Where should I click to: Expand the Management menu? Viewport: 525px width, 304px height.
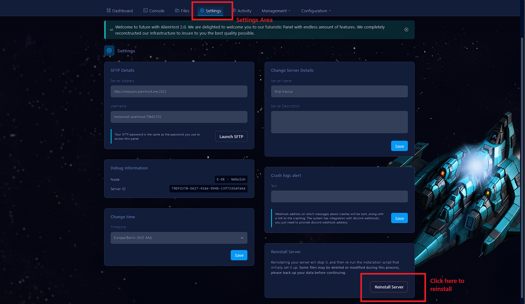276,11
